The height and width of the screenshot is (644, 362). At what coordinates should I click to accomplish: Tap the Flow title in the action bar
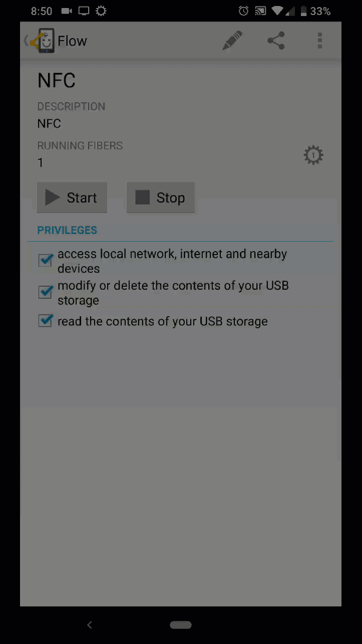pyautogui.click(x=72, y=41)
